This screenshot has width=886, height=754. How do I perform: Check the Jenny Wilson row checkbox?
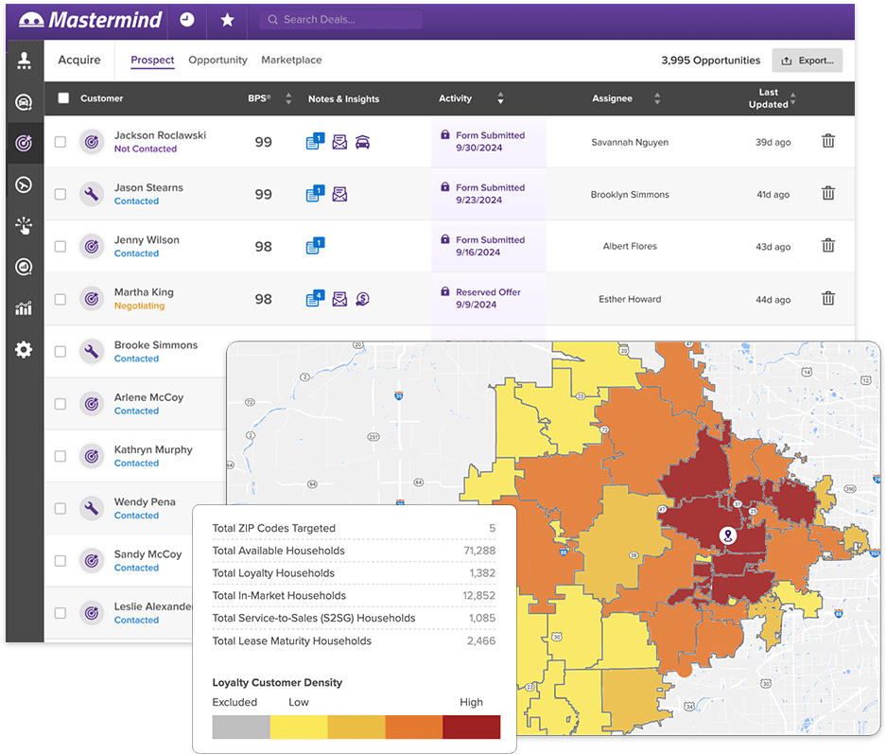click(x=60, y=246)
